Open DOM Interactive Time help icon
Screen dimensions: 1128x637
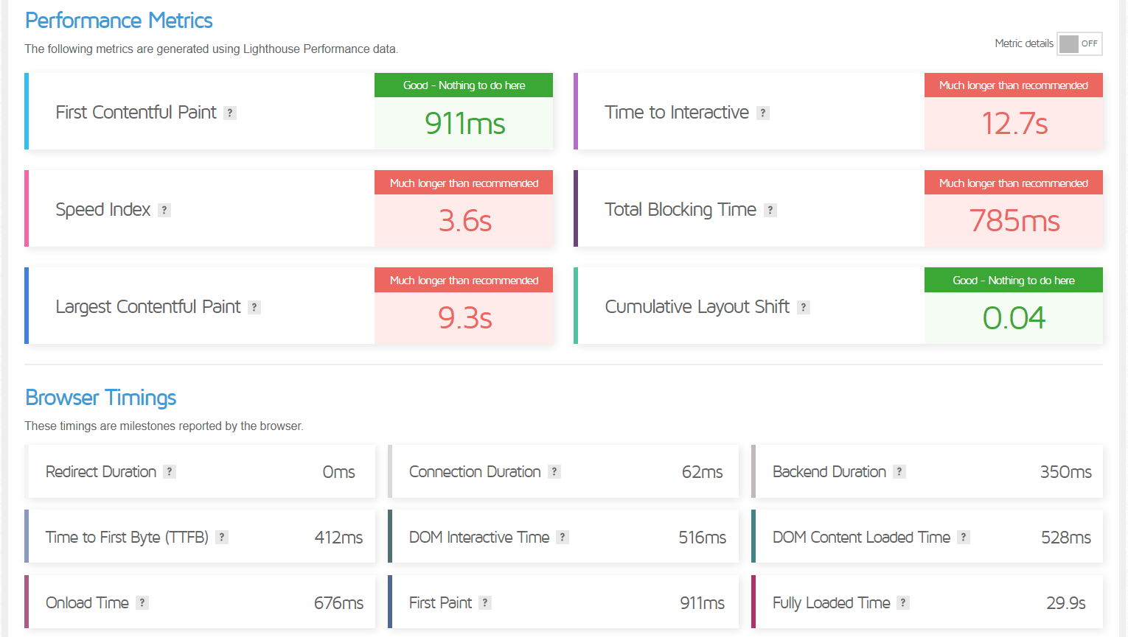563,538
